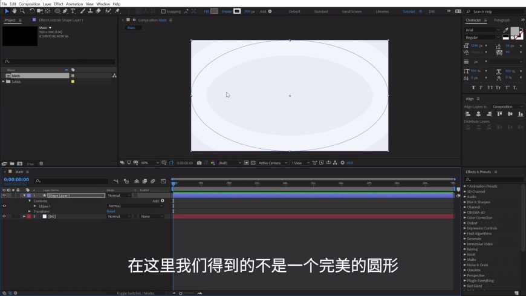Image resolution: width=526 pixels, height=296 pixels.
Task: Click the Fill color swatch
Action: [x=214, y=11]
